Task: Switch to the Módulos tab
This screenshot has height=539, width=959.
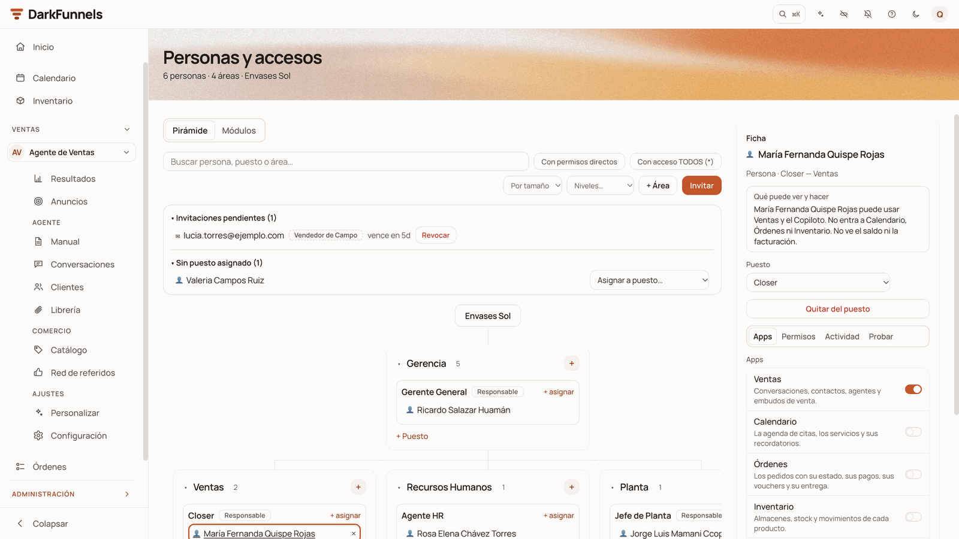Action: [x=239, y=131]
